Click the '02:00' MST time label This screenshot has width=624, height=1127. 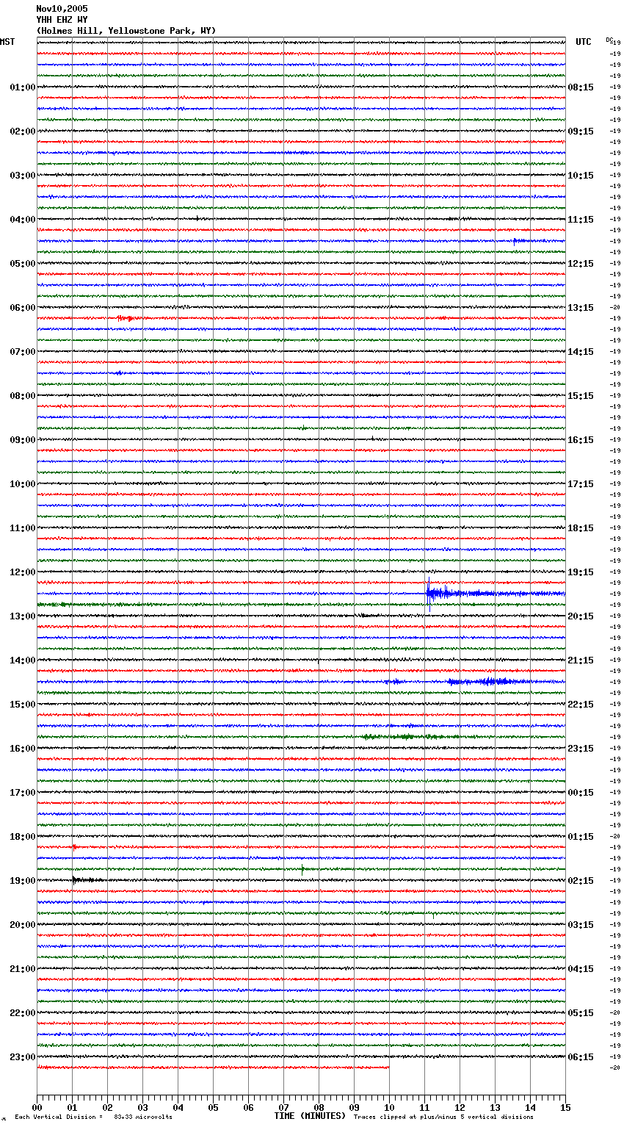click(x=23, y=132)
